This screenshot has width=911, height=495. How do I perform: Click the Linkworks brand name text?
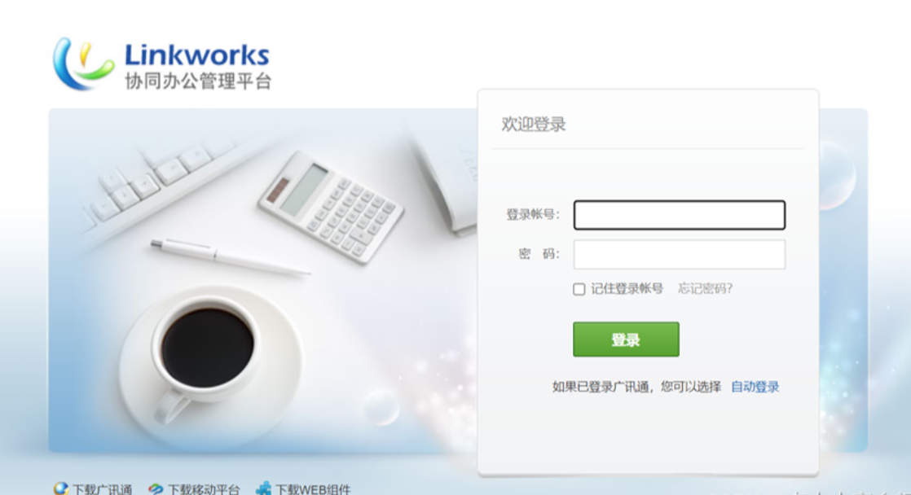pos(197,55)
